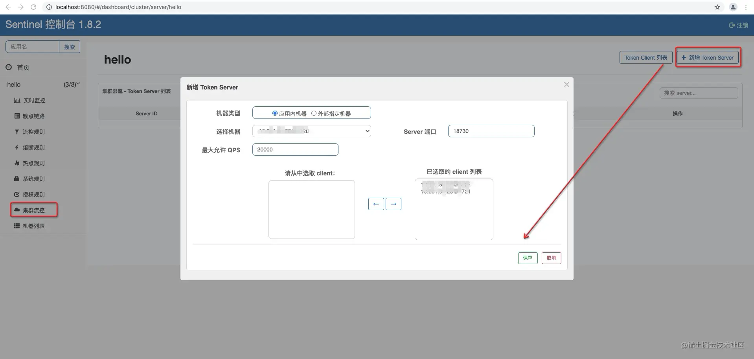754x359 pixels.
Task: Click the browser back arrow
Action: click(8, 7)
